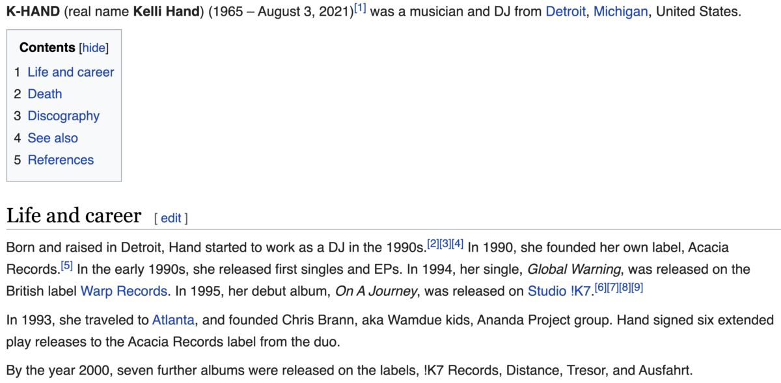Viewport: 781px width, 383px height.
Task: Click the Life and career heading
Action: click(74, 216)
